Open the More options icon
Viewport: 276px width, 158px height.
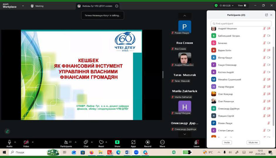(162, 142)
